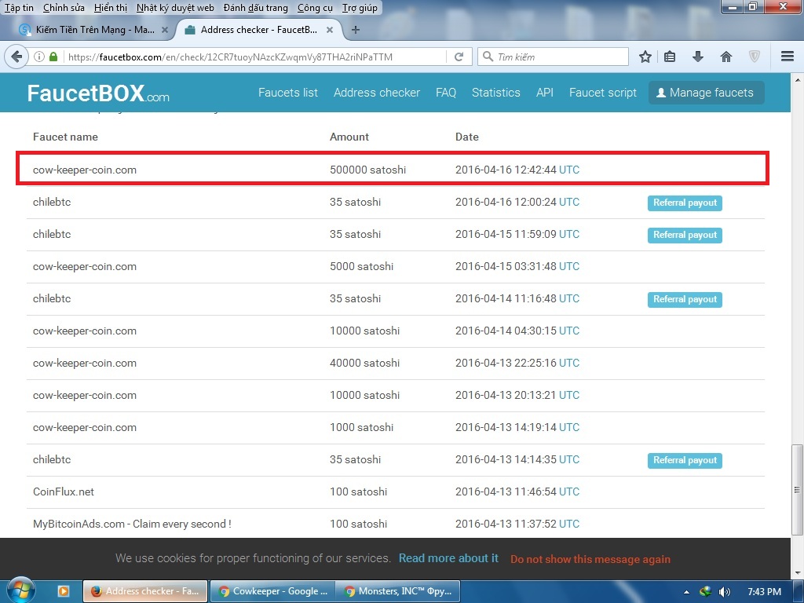
Task: Open Nhật ký duyệt web menu
Action: 175,8
